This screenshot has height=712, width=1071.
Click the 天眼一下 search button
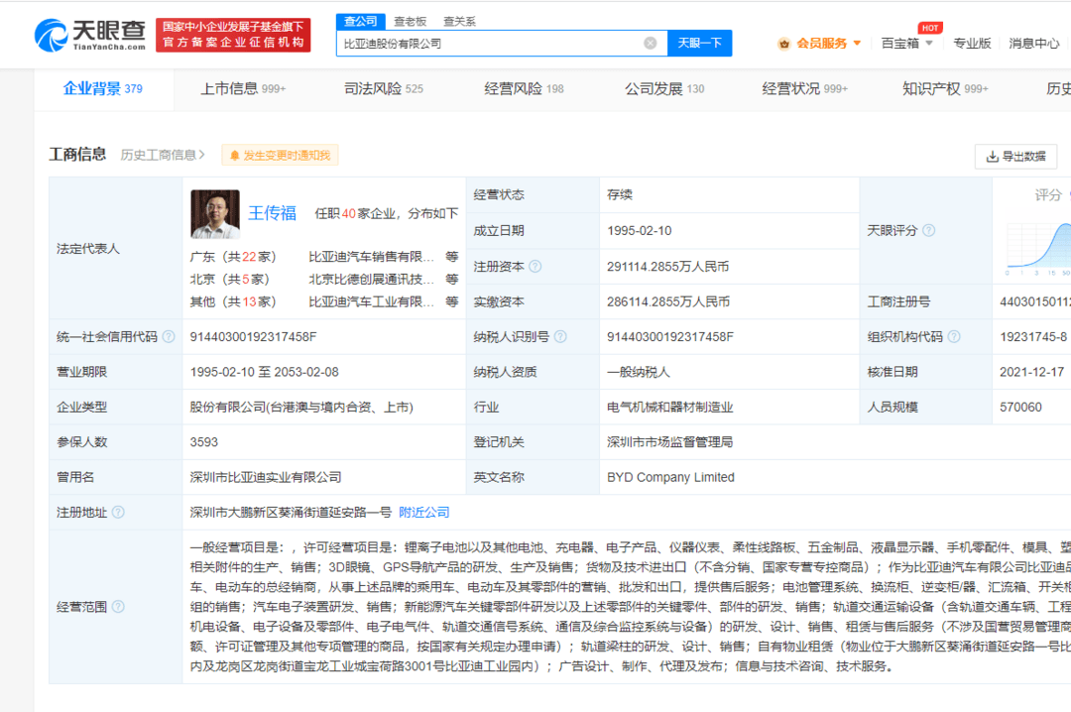(699, 43)
